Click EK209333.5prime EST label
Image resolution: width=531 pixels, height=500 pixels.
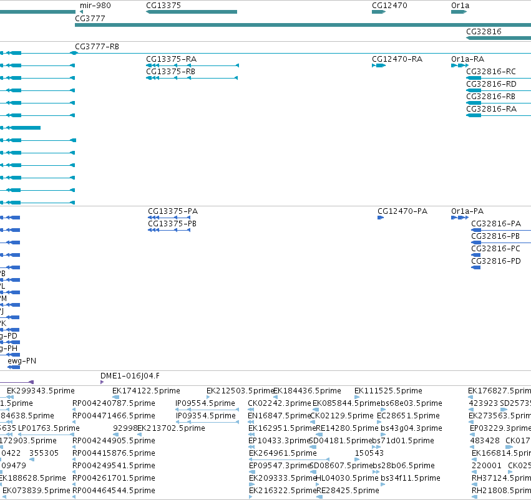283,478
